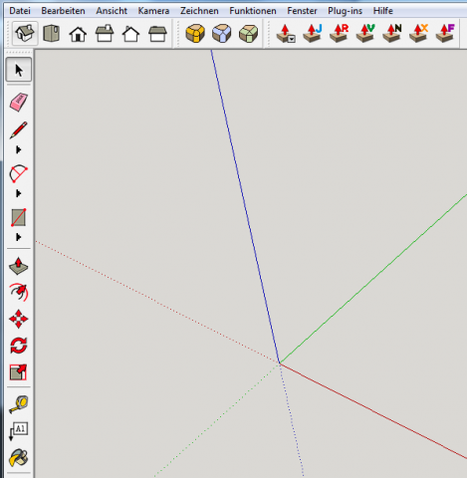Pick the Tape Measure tool

19,404
